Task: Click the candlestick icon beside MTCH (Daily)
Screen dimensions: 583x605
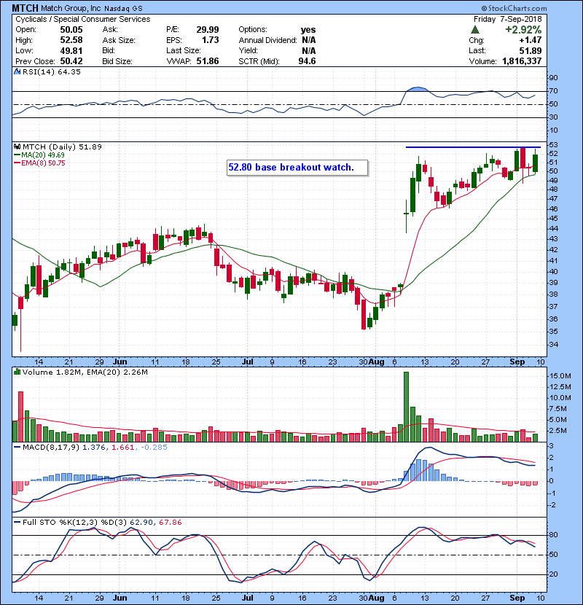Action: point(17,147)
